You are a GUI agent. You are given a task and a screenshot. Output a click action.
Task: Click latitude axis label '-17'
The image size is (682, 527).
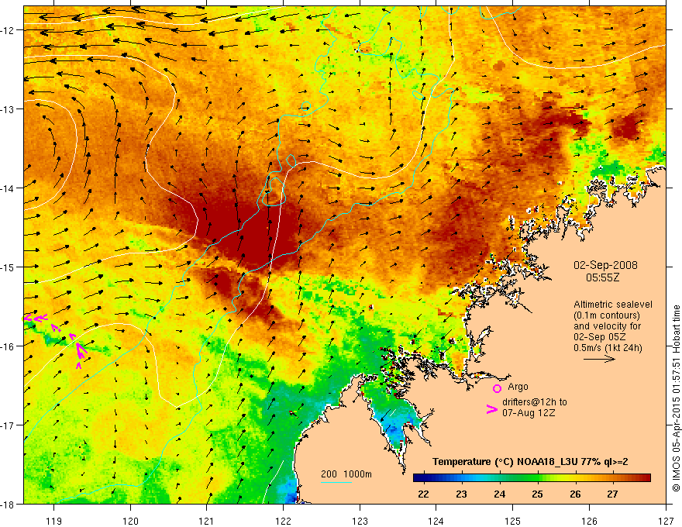pos(9,425)
